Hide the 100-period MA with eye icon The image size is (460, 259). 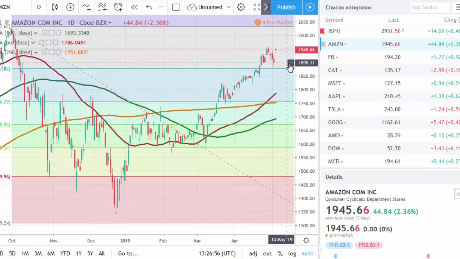point(45,33)
